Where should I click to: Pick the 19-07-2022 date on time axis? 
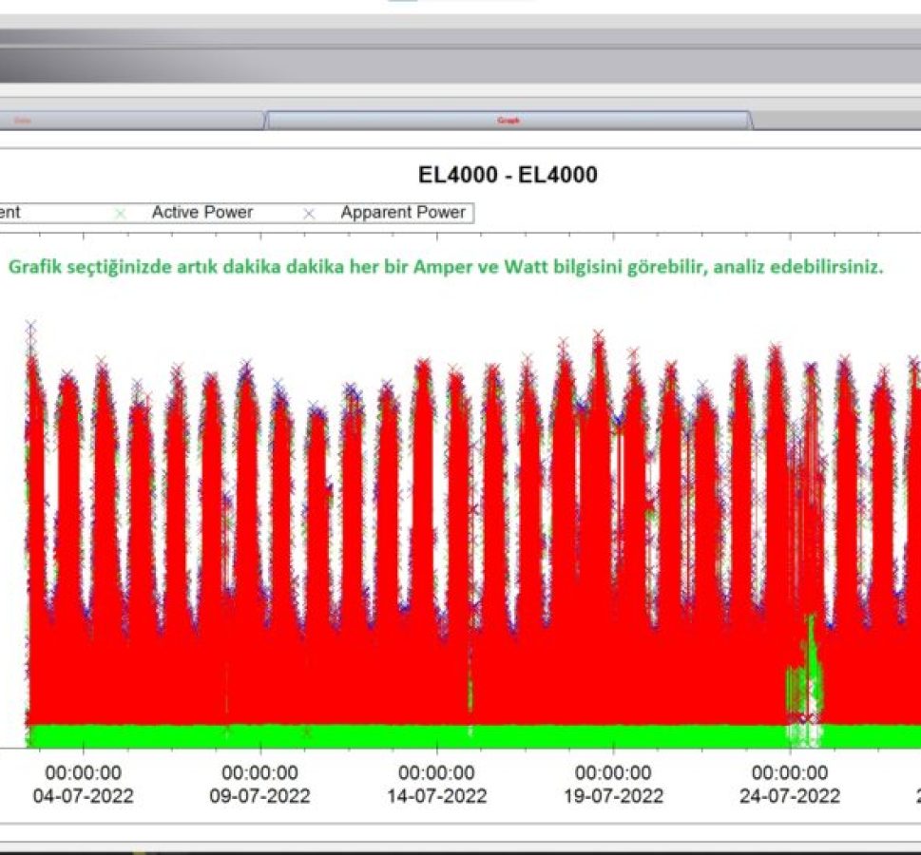click(613, 796)
